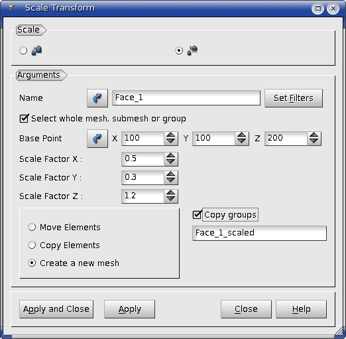Open the Set Filters dialog
Viewport: 346px width, 339px height.
pos(294,98)
